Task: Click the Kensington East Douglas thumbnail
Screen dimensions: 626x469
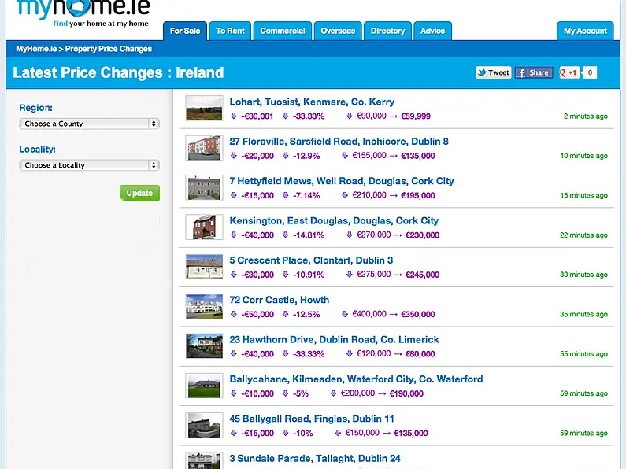Action: pos(204,227)
